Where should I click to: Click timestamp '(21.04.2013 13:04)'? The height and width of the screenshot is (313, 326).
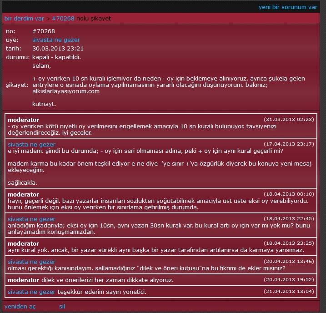(289, 291)
